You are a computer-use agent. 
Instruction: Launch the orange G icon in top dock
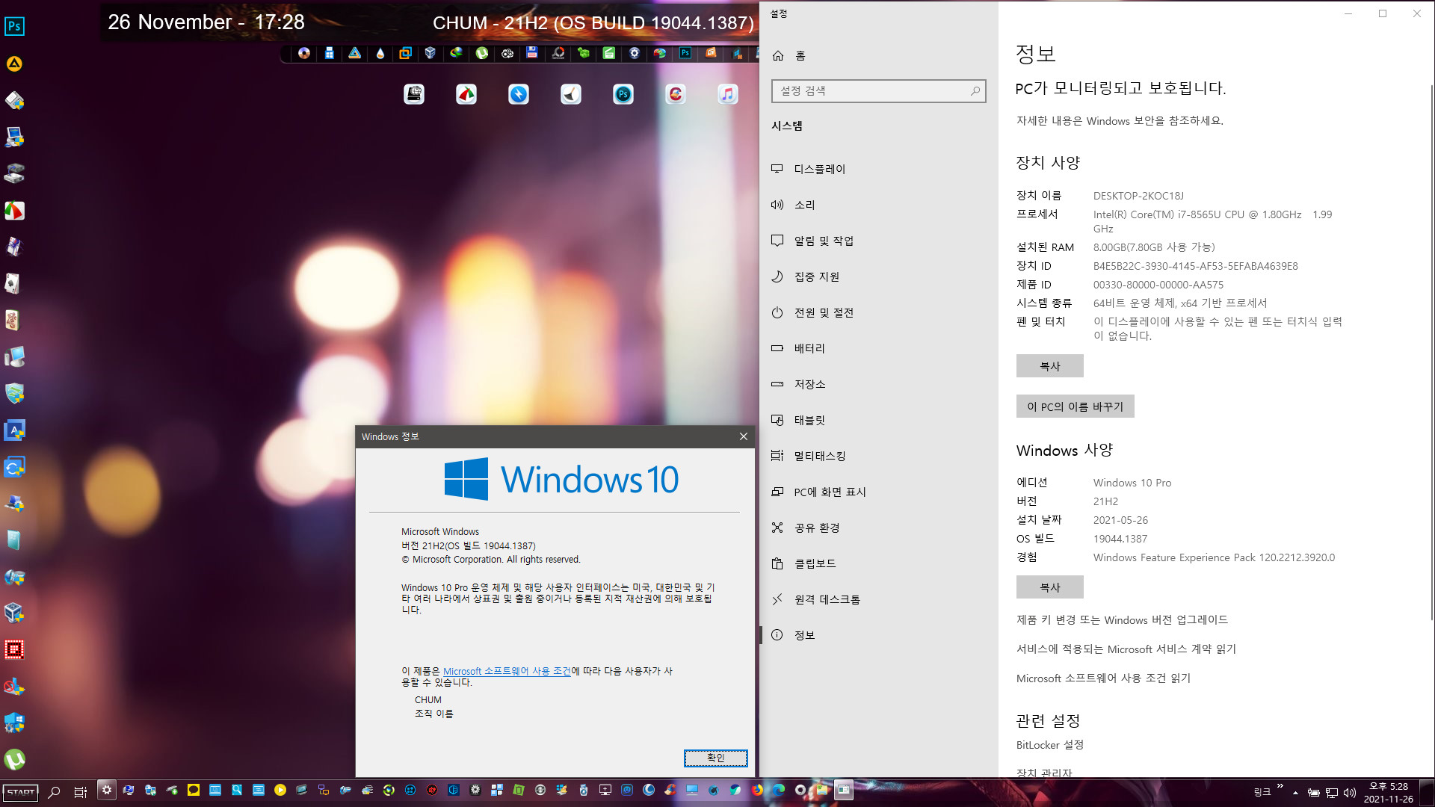(711, 53)
